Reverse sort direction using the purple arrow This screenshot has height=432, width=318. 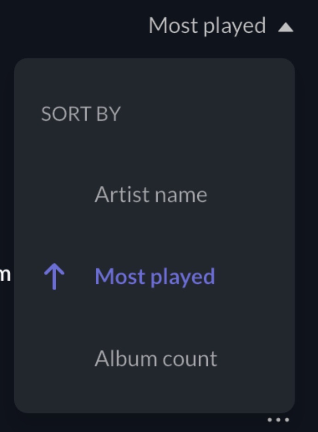tap(54, 277)
